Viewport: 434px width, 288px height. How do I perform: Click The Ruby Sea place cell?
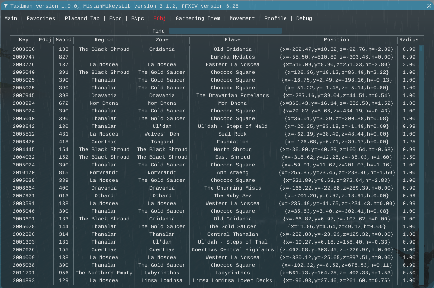pyautogui.click(x=232, y=195)
